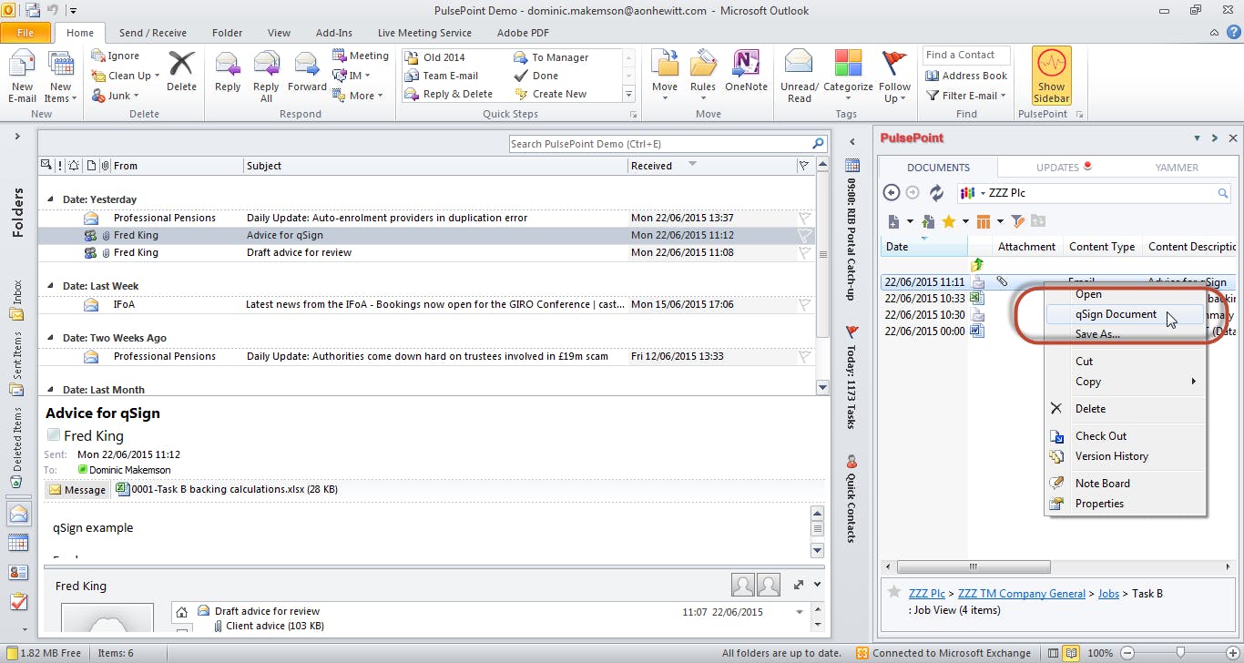
Task: Collapse the Date: Last Week group
Action: pos(51,286)
